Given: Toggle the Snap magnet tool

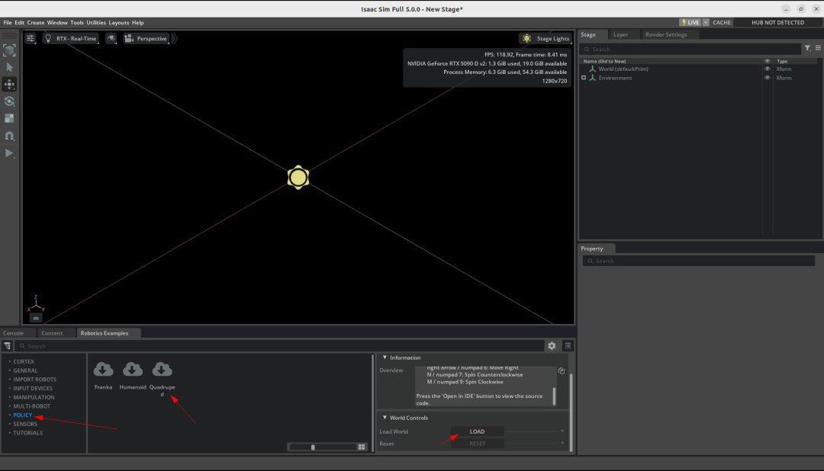Looking at the screenshot, I should [9, 136].
